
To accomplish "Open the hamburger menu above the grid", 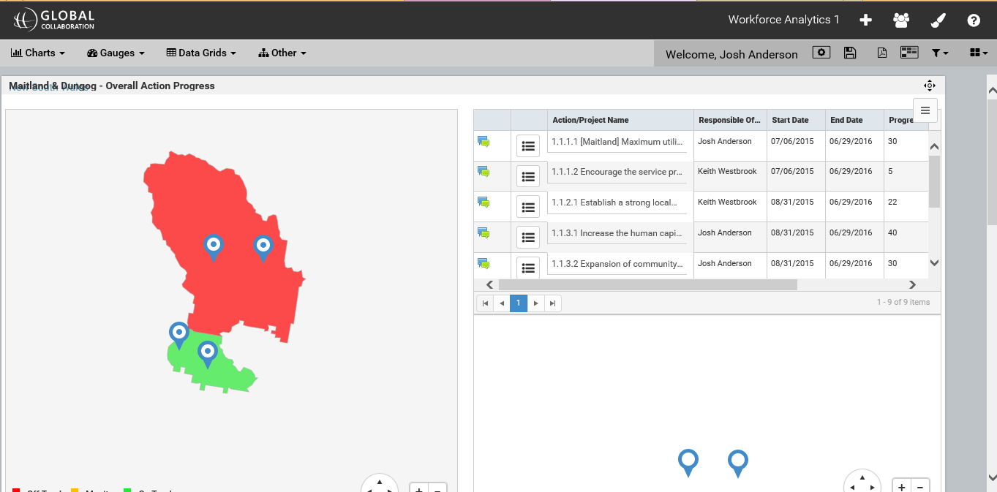I will pos(925,110).
